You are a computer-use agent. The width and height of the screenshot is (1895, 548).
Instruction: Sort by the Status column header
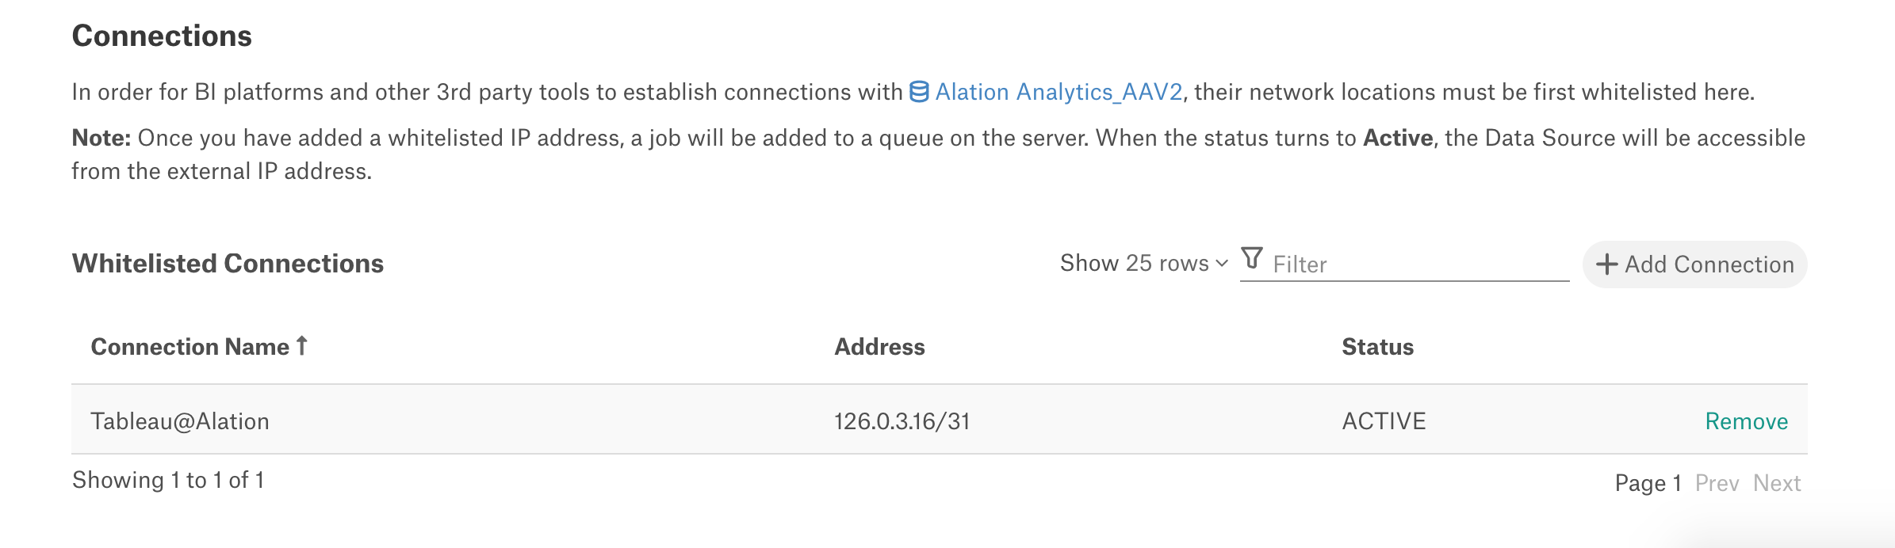pos(1377,347)
